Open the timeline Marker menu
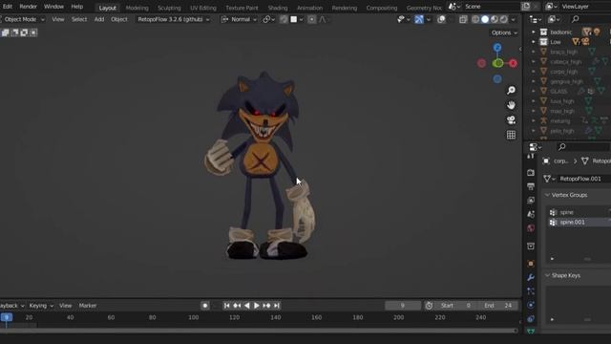The width and height of the screenshot is (611, 344). click(88, 306)
